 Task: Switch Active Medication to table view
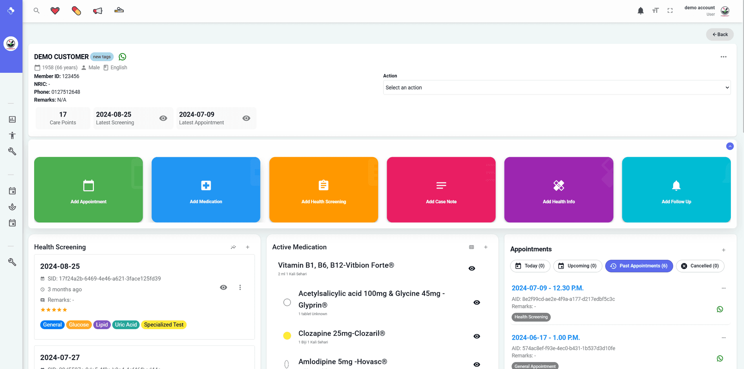coord(472,247)
